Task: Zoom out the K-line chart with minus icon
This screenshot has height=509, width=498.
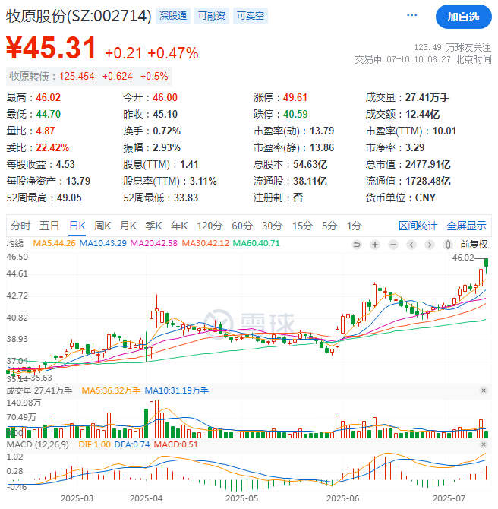Action: (393, 245)
